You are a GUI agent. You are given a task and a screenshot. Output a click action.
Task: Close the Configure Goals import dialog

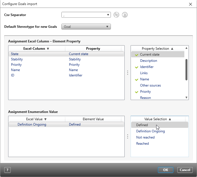[x=190, y=4]
